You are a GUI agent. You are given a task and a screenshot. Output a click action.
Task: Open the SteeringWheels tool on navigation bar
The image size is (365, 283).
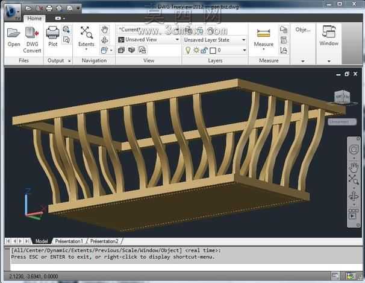[354, 150]
